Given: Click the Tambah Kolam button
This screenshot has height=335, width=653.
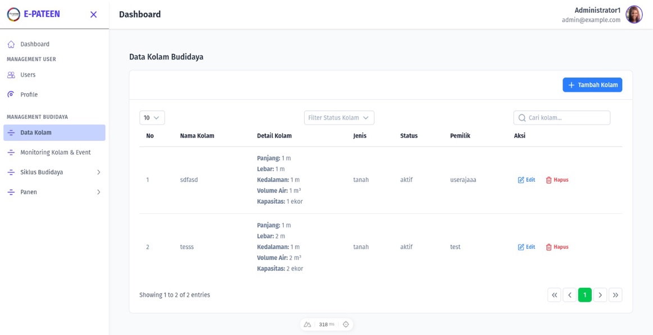Looking at the screenshot, I should (592, 85).
